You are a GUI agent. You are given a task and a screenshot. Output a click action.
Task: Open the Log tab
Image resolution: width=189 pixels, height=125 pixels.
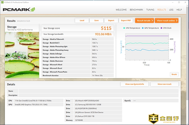[x=171, y=10]
